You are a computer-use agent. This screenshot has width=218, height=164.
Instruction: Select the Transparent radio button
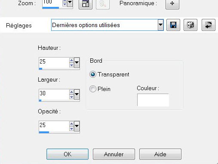point(92,74)
